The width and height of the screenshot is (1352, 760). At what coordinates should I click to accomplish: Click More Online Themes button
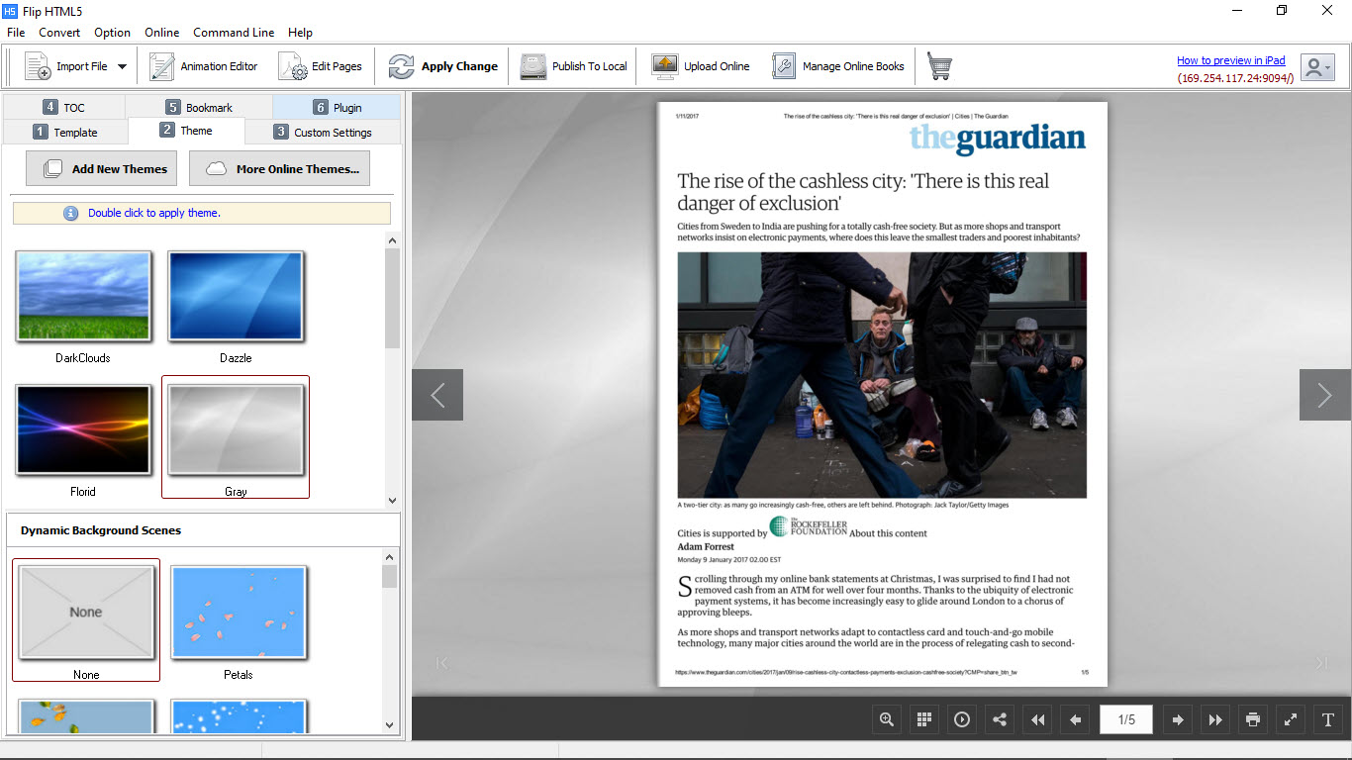280,168
